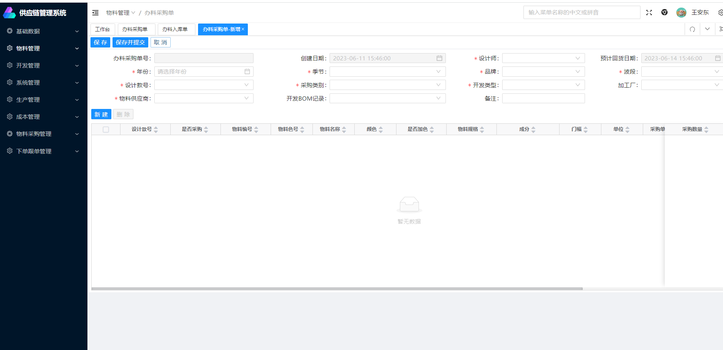Image resolution: width=723 pixels, height=350 pixels.
Task: Click the refresh icon in the tab bar
Action: (x=692, y=29)
